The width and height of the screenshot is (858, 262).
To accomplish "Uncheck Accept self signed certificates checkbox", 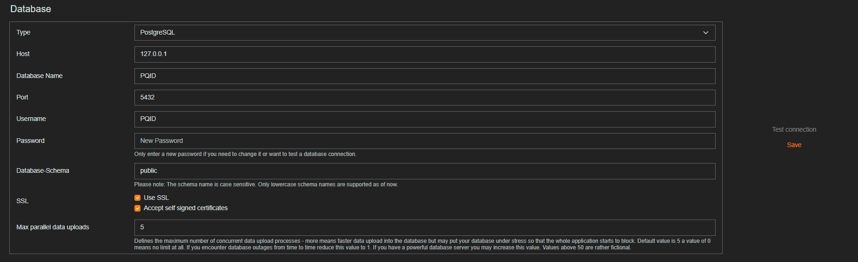I will [x=138, y=208].
